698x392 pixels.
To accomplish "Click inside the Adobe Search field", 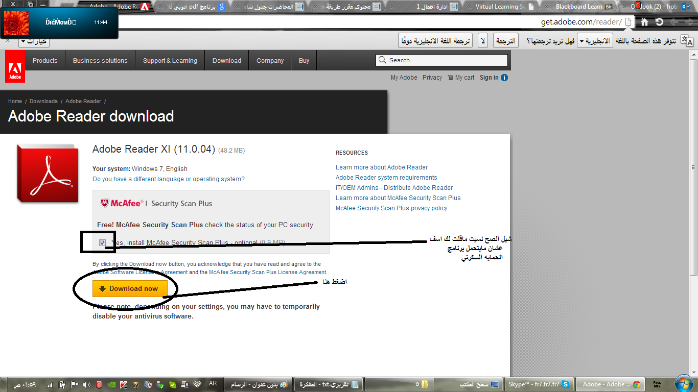I will click(x=442, y=60).
